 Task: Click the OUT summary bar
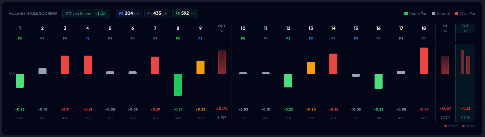click(222, 62)
